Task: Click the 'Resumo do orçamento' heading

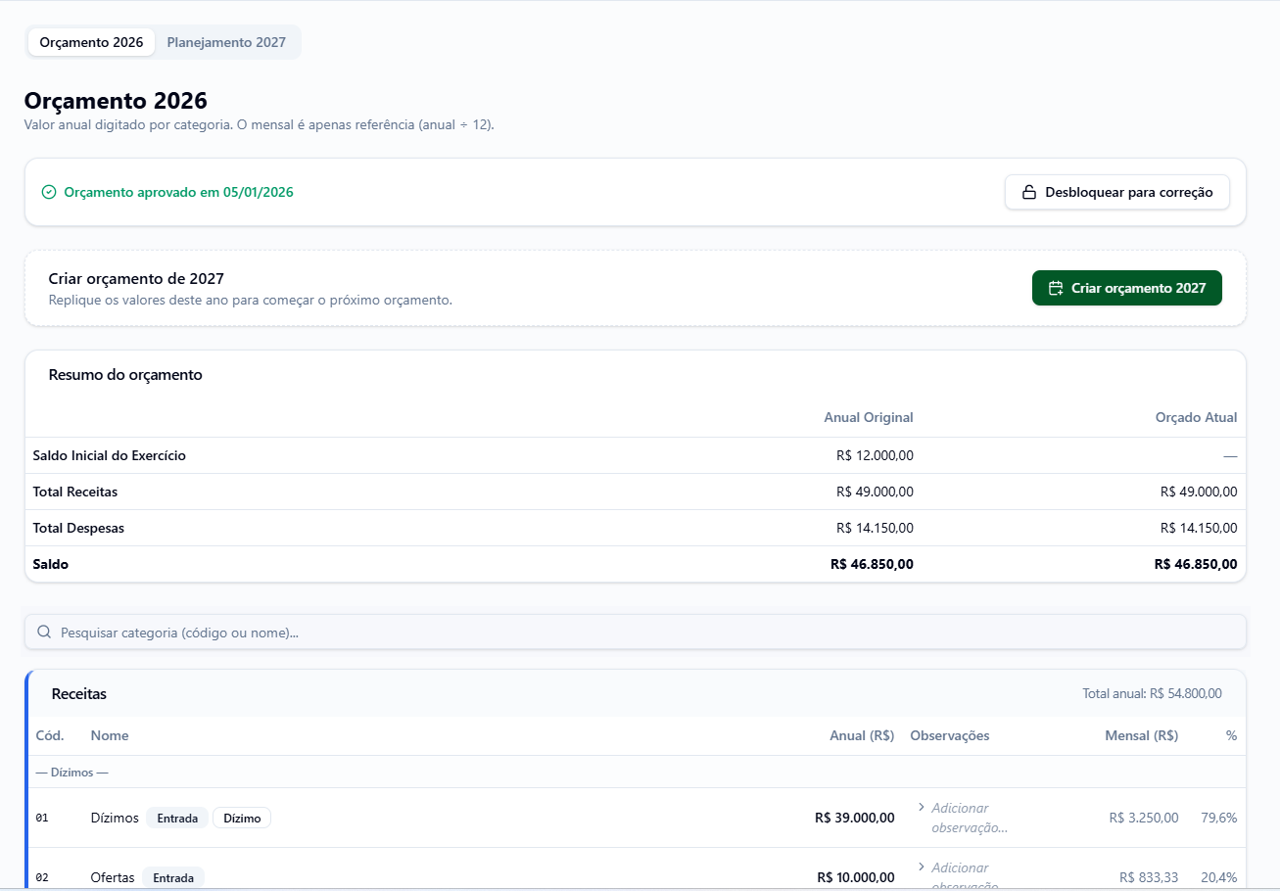Action: pos(125,375)
